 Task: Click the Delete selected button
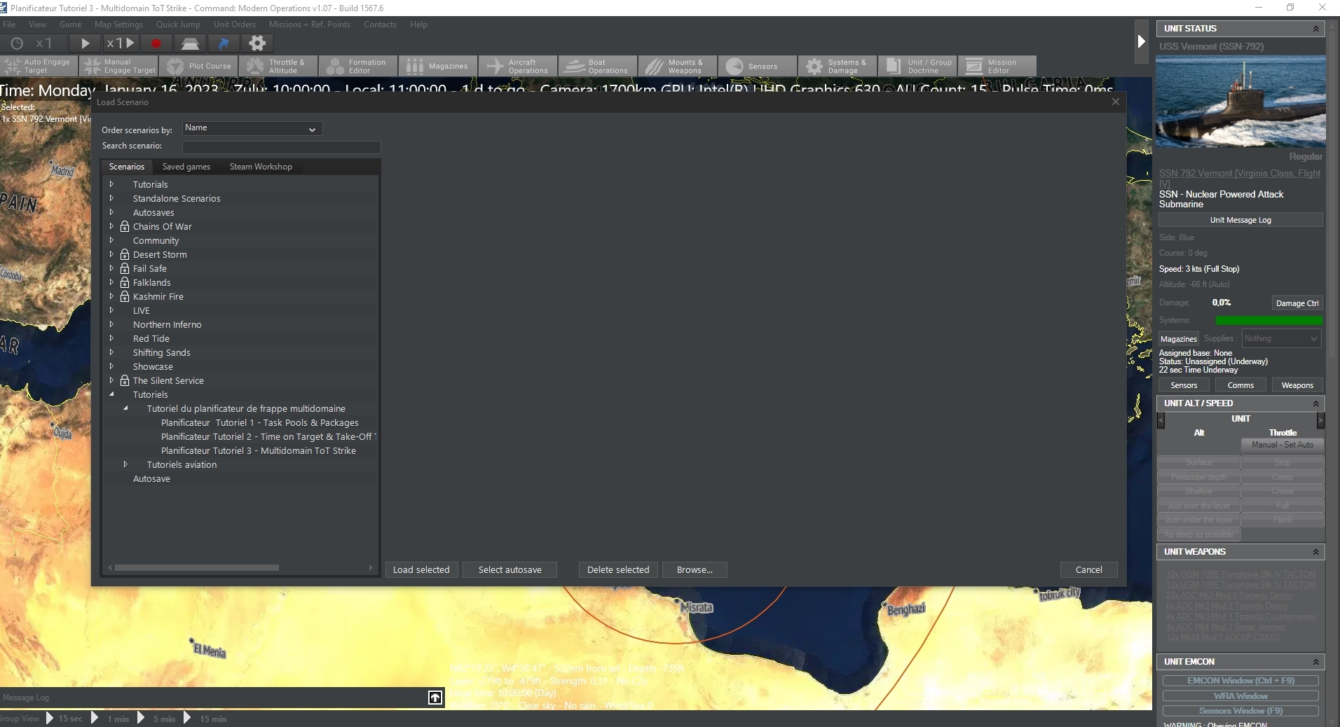618,570
